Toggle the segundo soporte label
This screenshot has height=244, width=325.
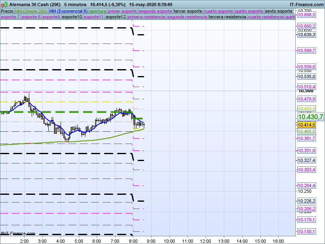156,11
